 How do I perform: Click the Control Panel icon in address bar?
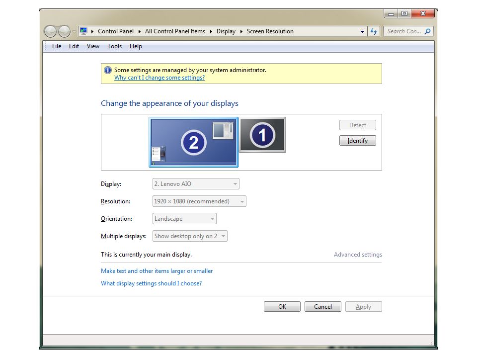[x=83, y=31]
